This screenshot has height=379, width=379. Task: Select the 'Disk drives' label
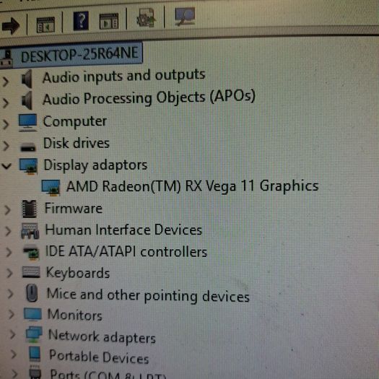pyautogui.click(x=77, y=143)
